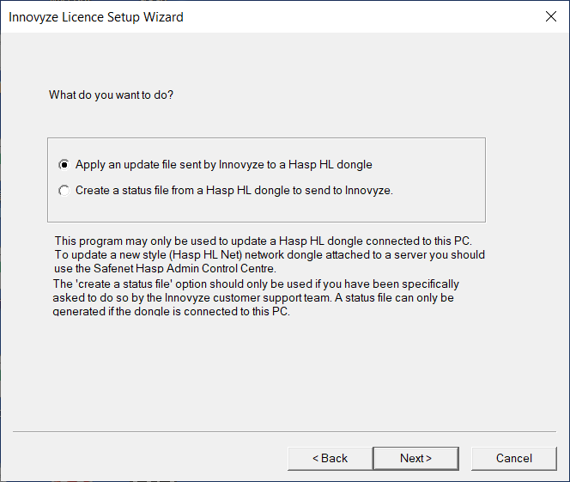Click the horizontal separator above the buttons
This screenshot has width=570, height=482.
coord(285,432)
